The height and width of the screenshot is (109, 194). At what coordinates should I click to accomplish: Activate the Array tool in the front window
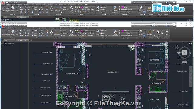(41, 36)
